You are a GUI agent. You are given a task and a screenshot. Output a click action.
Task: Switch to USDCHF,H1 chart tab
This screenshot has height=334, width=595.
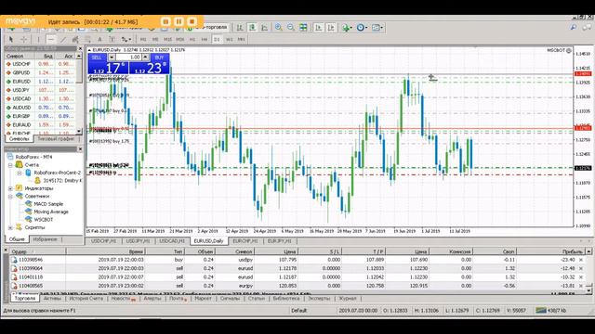[x=103, y=241]
